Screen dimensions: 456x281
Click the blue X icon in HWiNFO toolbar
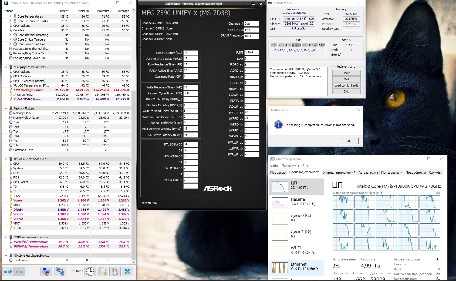(x=127, y=271)
